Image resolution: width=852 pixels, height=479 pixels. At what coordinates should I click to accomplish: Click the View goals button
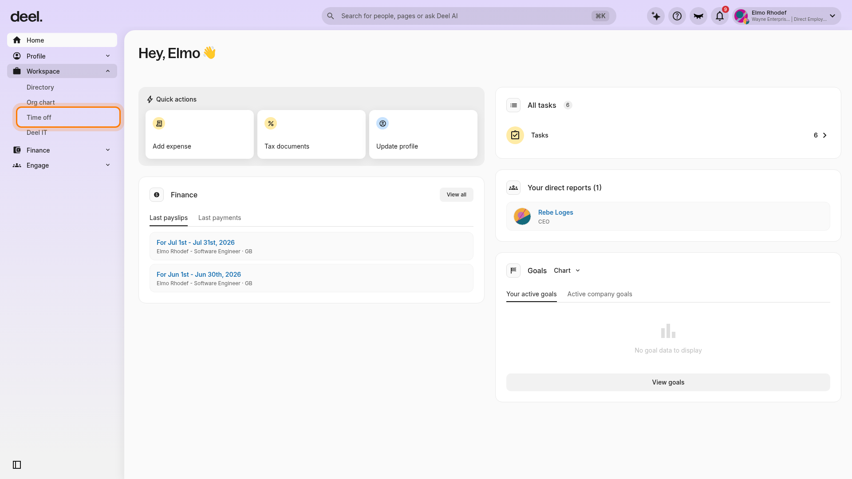(668, 382)
